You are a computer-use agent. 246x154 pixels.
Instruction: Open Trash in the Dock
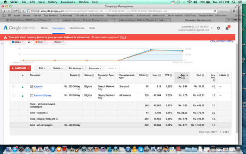point(238,149)
